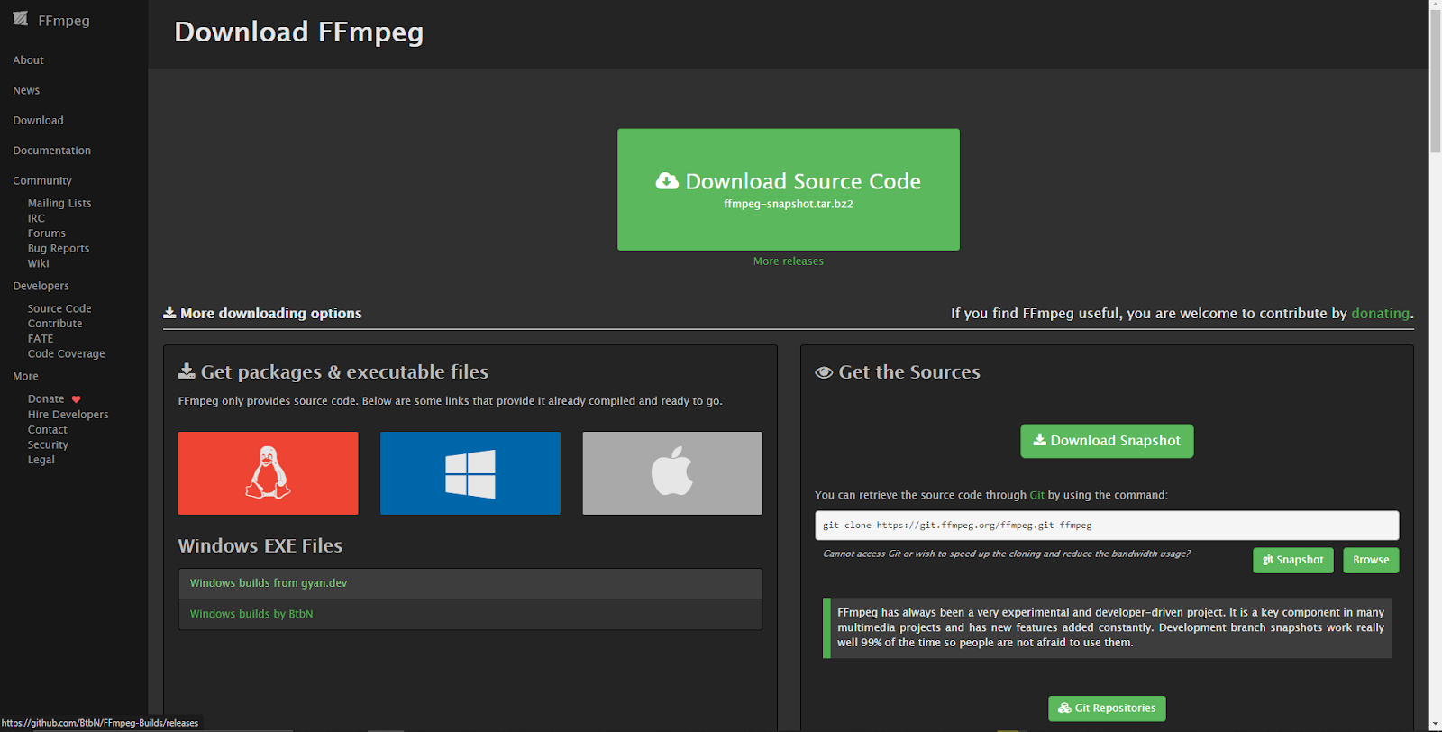
Task: Click the 'Download FFmpeg' page title
Action: coord(299,32)
